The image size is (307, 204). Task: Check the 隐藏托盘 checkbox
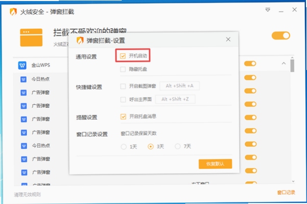click(x=123, y=69)
